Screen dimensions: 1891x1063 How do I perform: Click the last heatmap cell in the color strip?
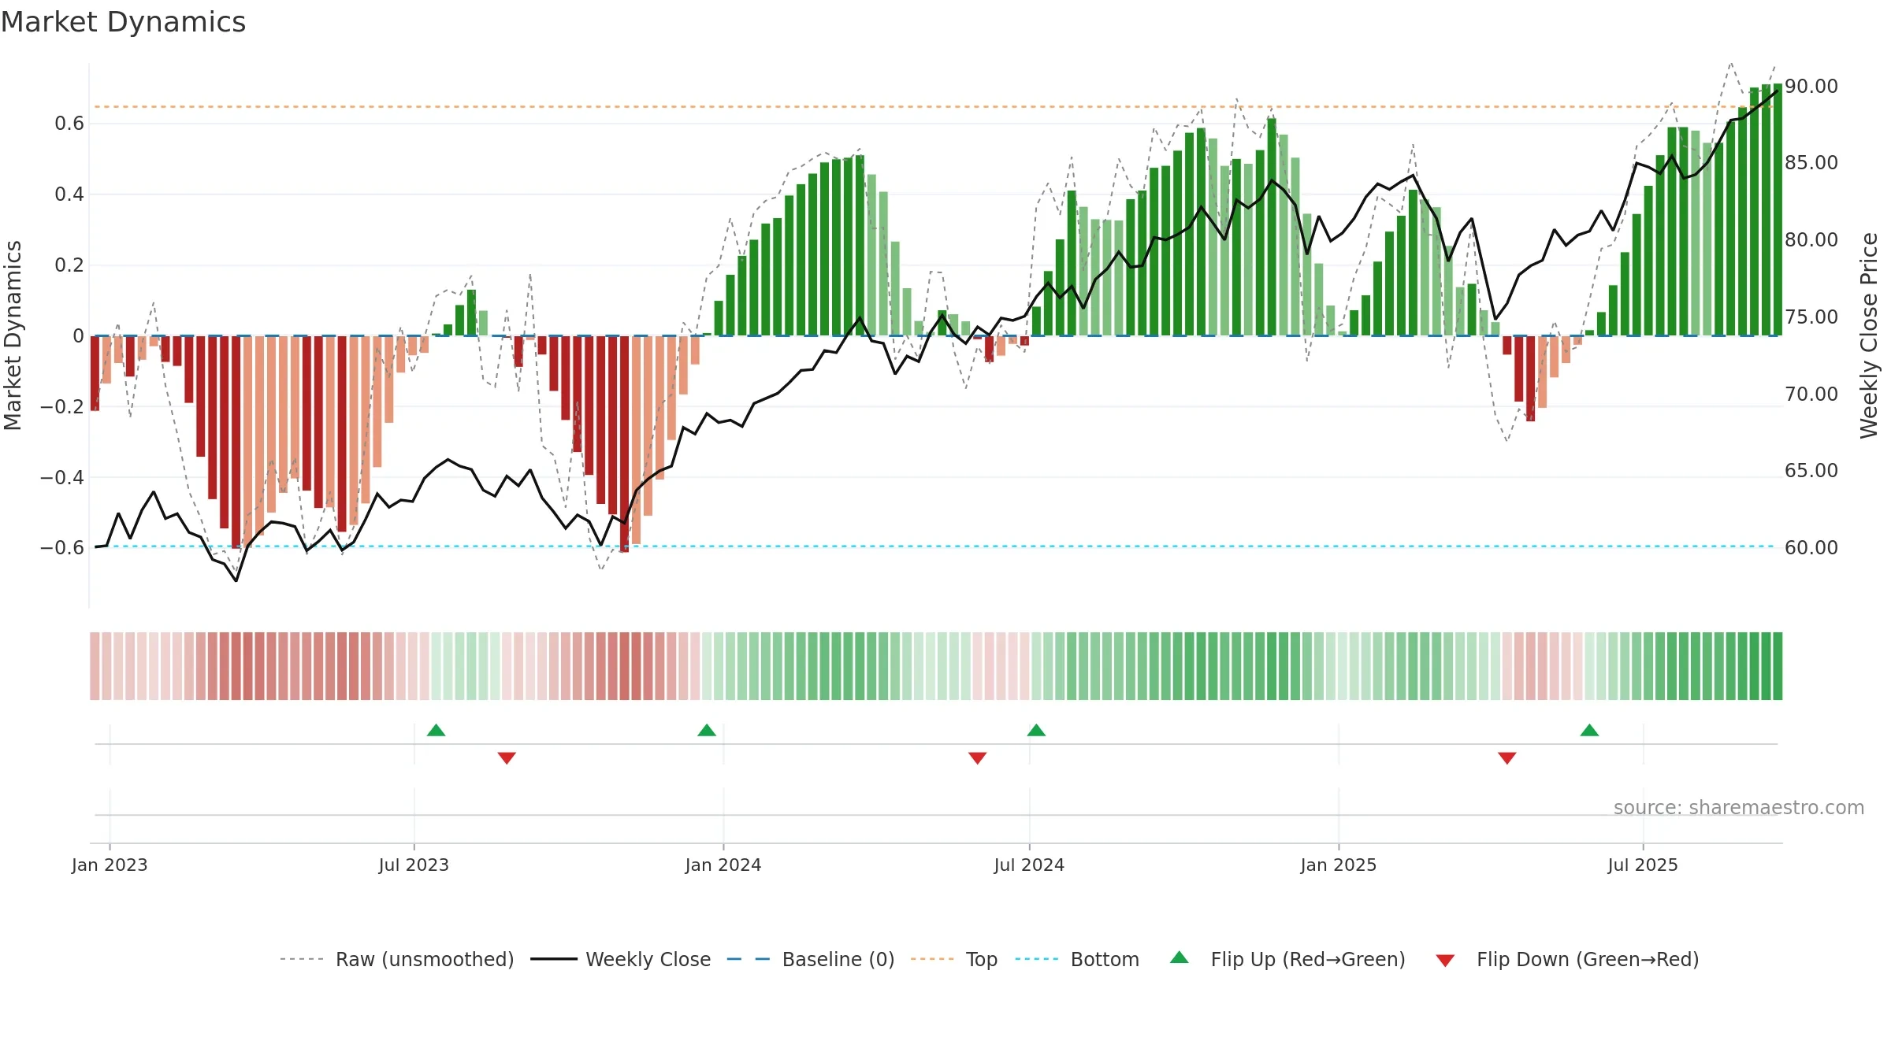tap(1778, 666)
